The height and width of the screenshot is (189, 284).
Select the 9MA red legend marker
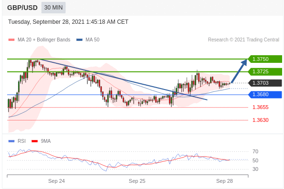coord(34,141)
